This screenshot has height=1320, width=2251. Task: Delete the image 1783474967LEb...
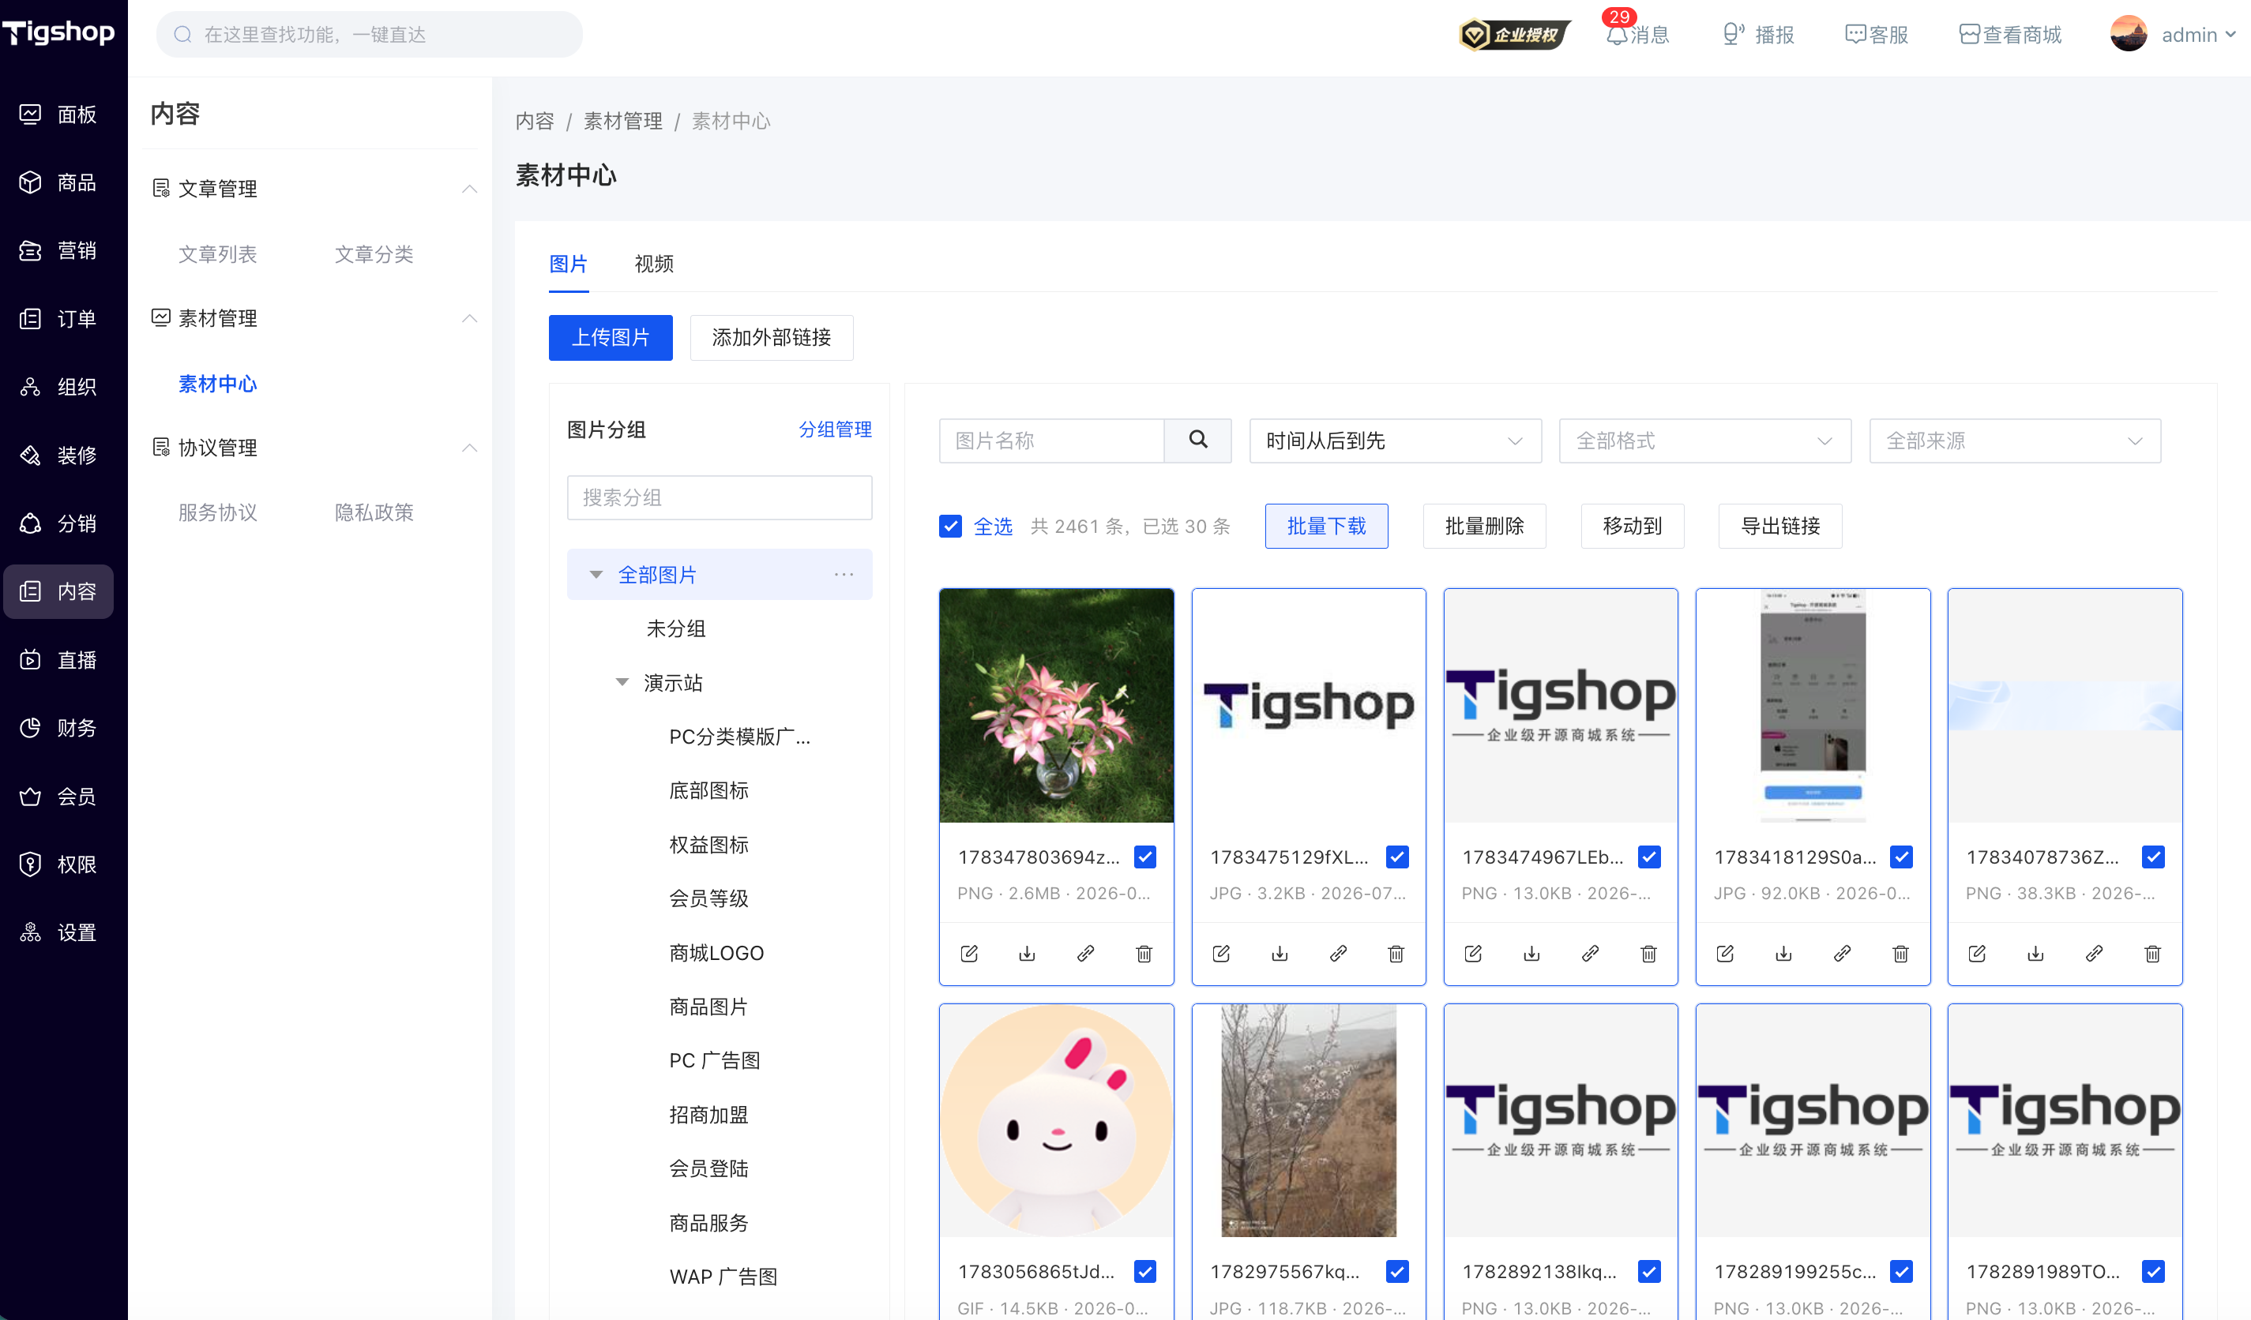pyautogui.click(x=1649, y=954)
